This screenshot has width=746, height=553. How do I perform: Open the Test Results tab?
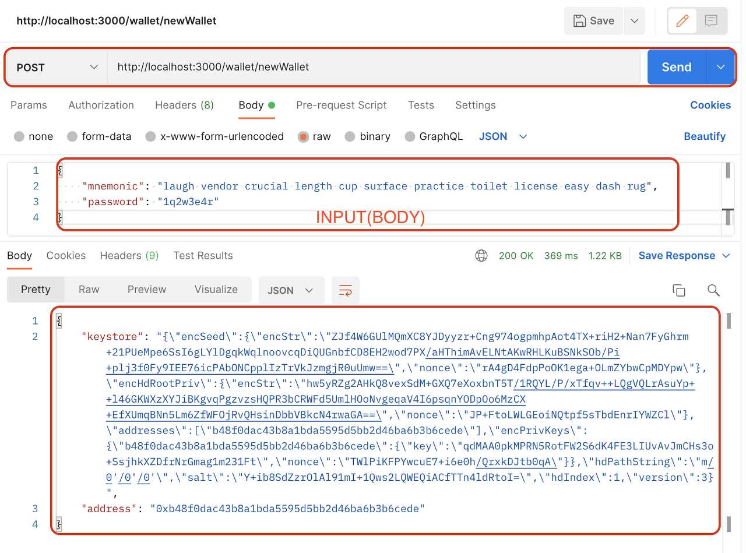[x=203, y=256]
